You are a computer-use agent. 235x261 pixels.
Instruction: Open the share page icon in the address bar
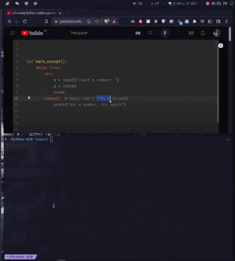[x=97, y=21]
